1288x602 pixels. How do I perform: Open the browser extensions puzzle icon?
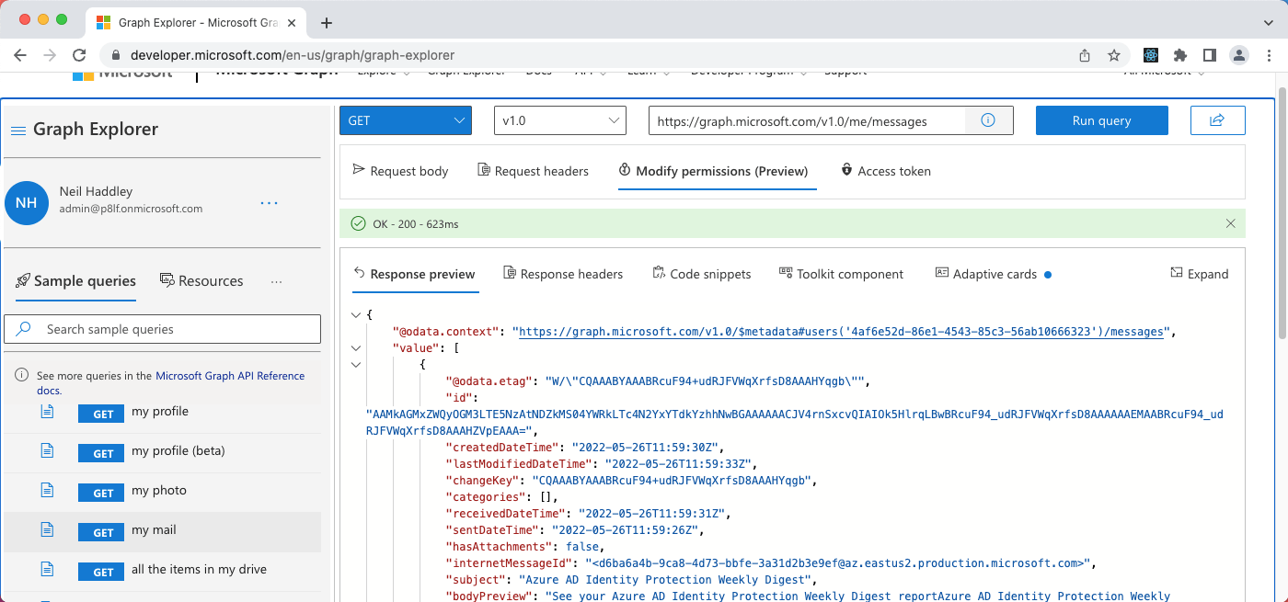tap(1180, 55)
